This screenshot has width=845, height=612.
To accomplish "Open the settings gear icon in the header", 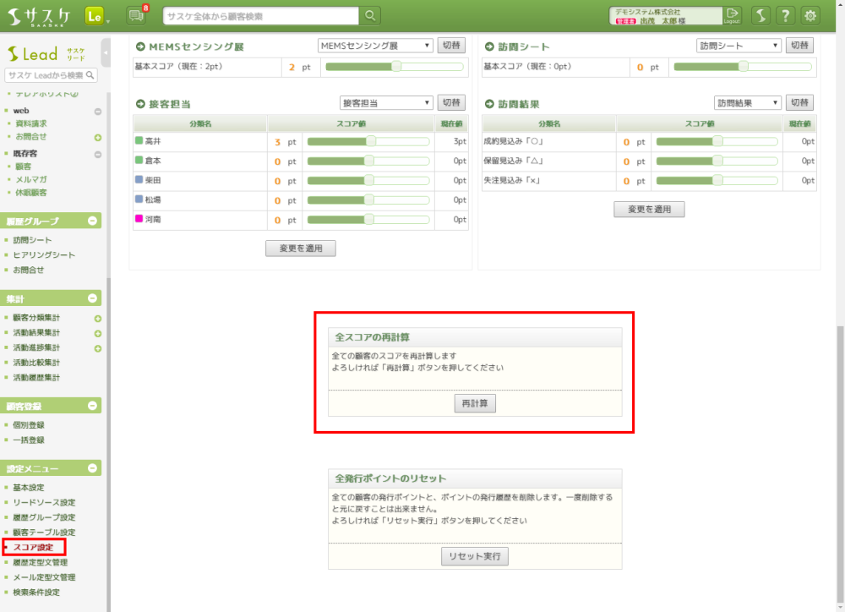I will tap(810, 16).
